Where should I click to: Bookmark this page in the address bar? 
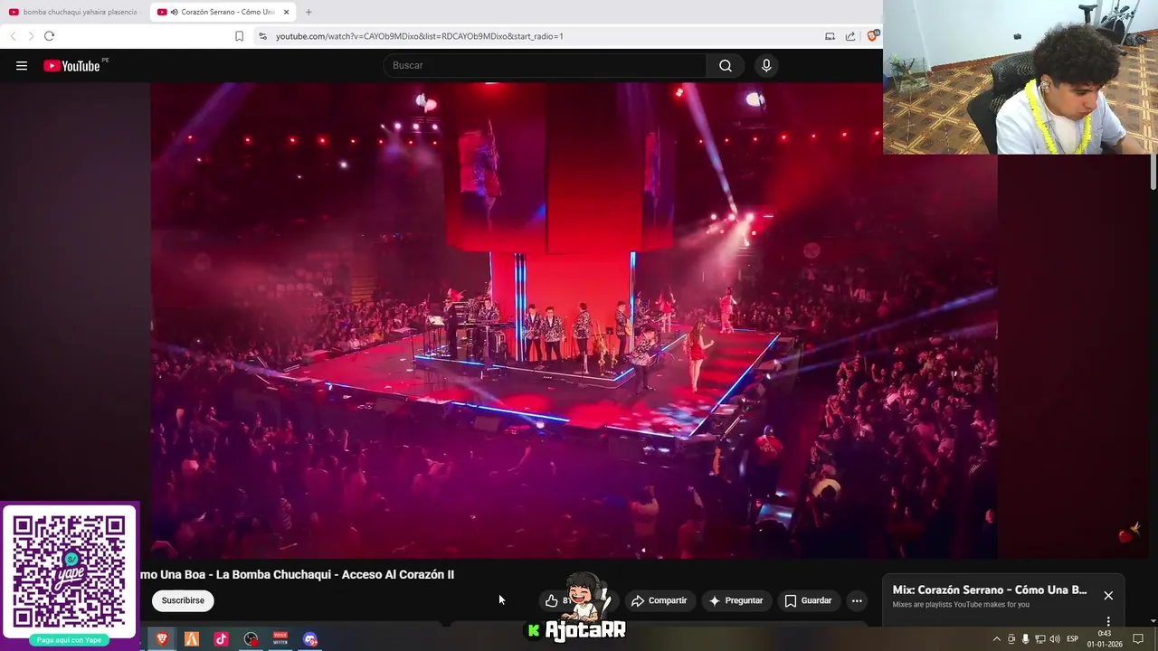point(239,36)
